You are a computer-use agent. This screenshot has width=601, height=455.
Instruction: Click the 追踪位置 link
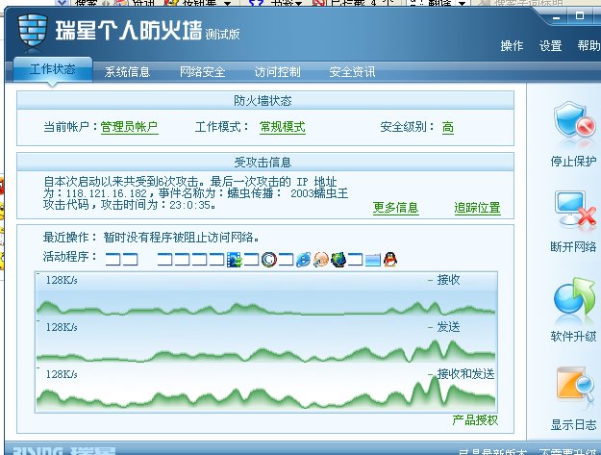pos(477,208)
